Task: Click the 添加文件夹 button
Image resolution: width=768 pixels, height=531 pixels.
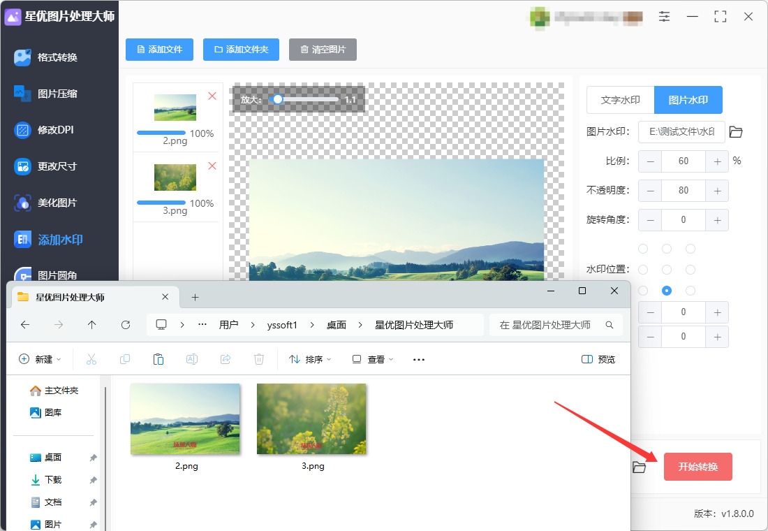Action: click(x=241, y=50)
